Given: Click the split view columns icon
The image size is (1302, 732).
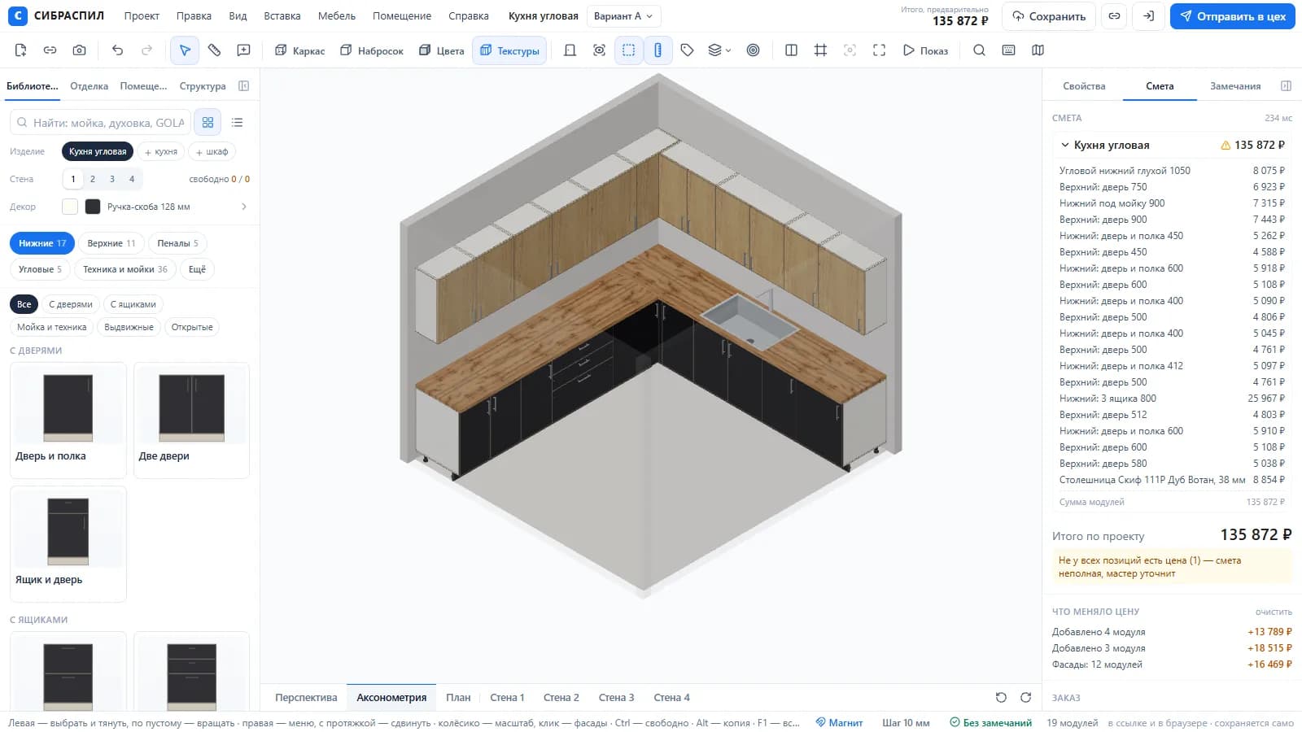Looking at the screenshot, I should (791, 50).
